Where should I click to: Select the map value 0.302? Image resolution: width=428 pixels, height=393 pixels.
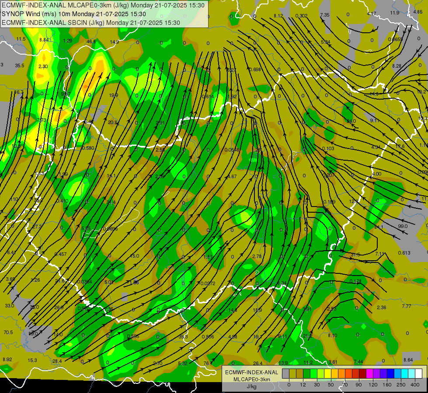tap(301, 16)
